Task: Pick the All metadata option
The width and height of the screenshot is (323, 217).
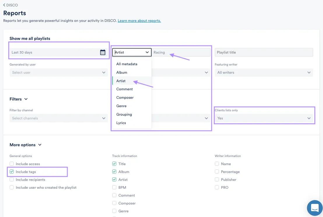Action: pyautogui.click(x=127, y=64)
